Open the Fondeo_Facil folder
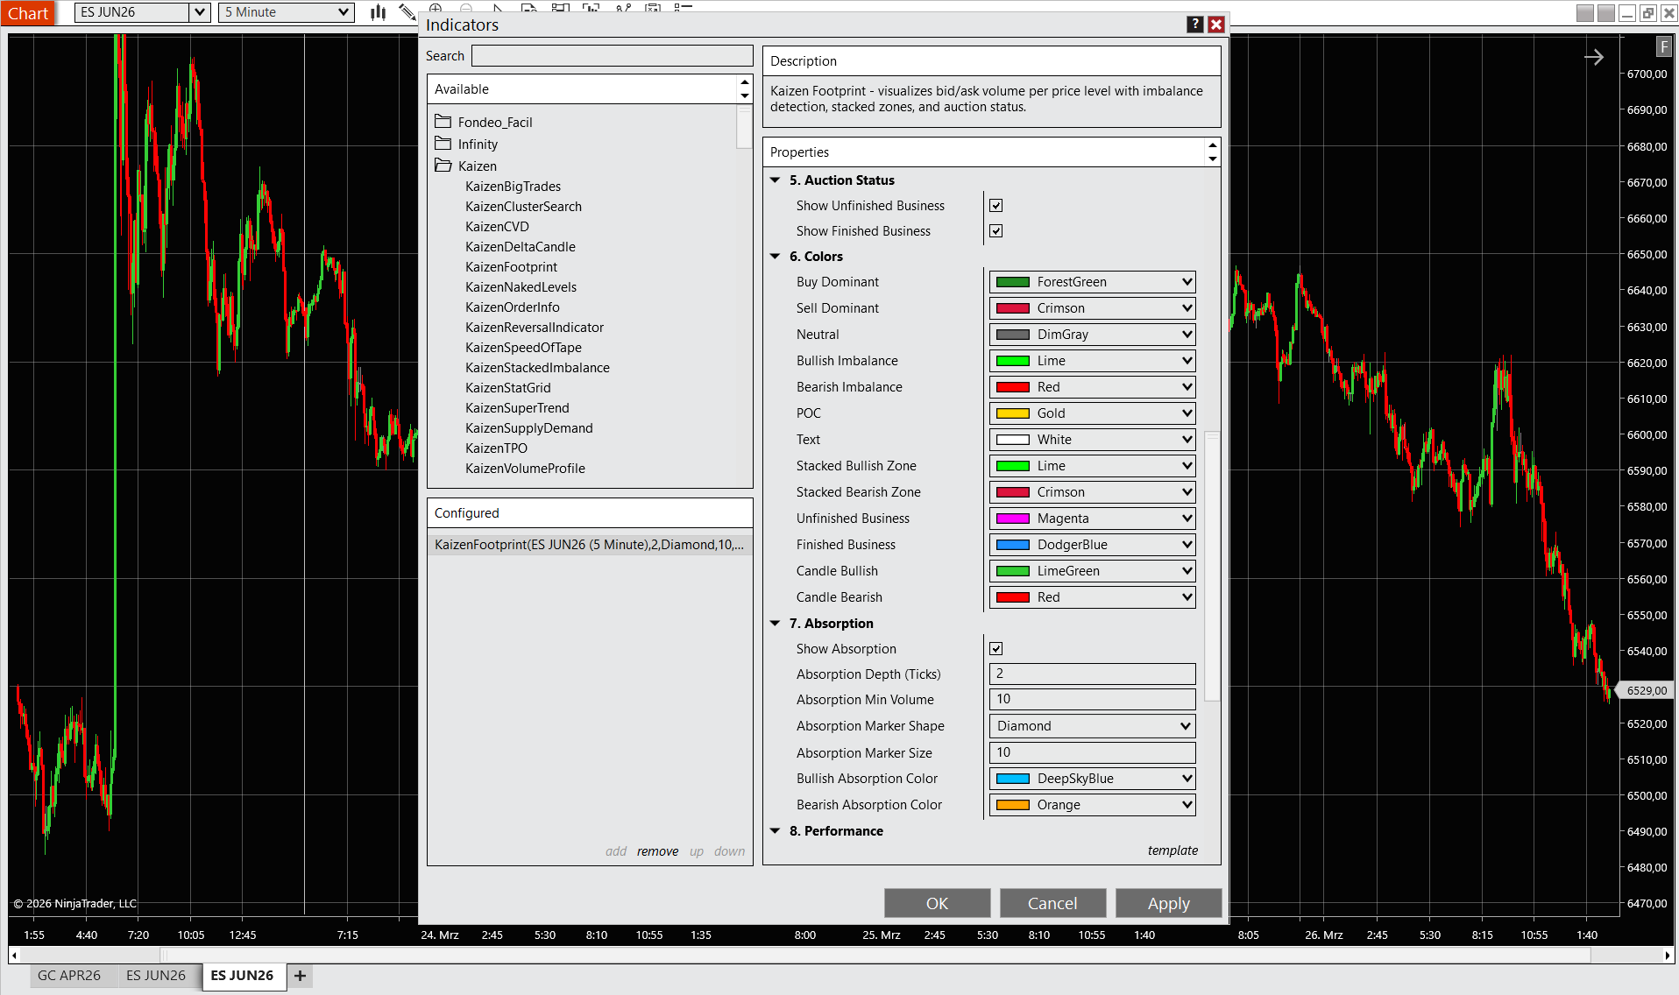The height and width of the screenshot is (995, 1679). (494, 123)
